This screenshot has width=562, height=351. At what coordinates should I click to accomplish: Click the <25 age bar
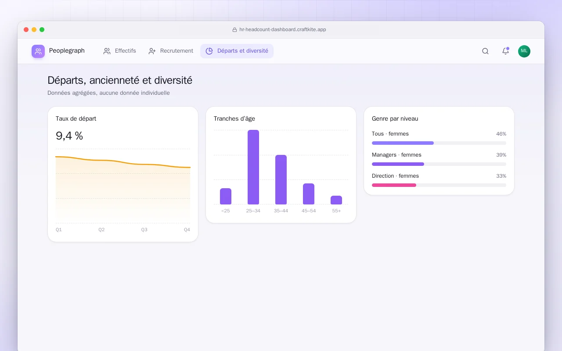pos(226,196)
